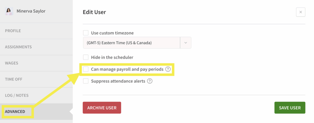Switch to the Profile tab
The width and height of the screenshot is (314, 123).
[x=13, y=31]
